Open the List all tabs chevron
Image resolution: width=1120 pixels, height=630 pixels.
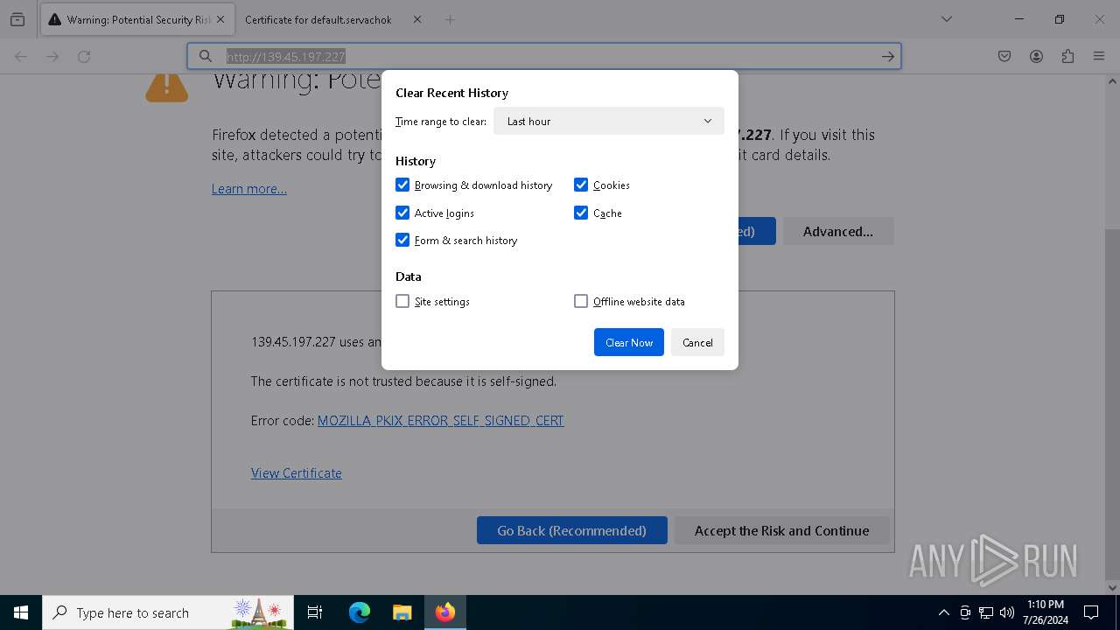coord(946,19)
